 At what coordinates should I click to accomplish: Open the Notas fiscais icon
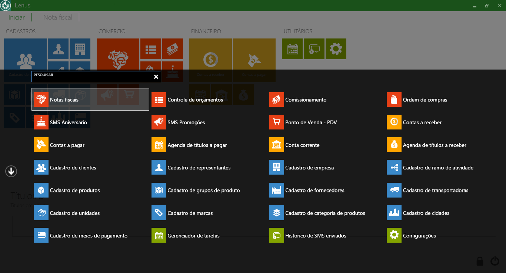[41, 100]
